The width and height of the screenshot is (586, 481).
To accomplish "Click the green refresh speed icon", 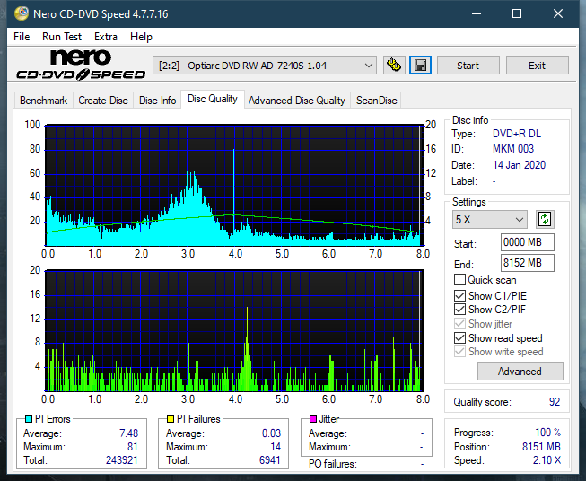I will [x=545, y=219].
